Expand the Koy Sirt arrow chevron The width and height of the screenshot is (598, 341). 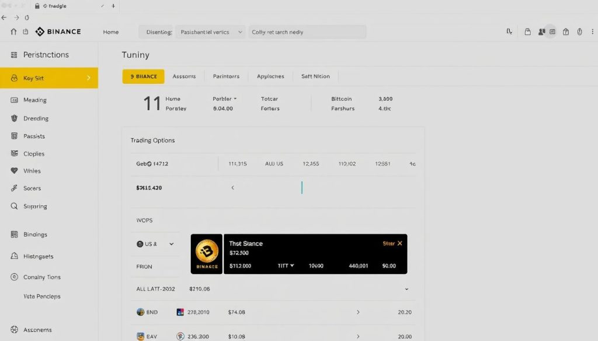click(89, 78)
